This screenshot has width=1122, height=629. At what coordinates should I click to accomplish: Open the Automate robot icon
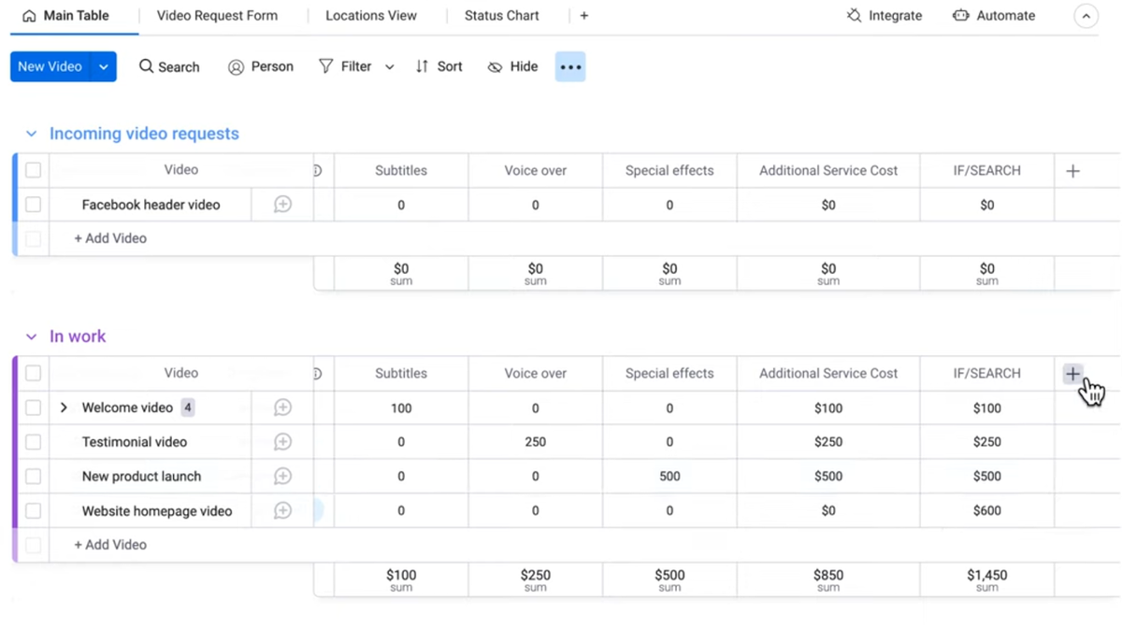(x=960, y=16)
